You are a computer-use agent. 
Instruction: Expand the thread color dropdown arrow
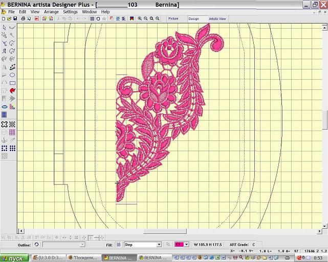click(x=187, y=245)
